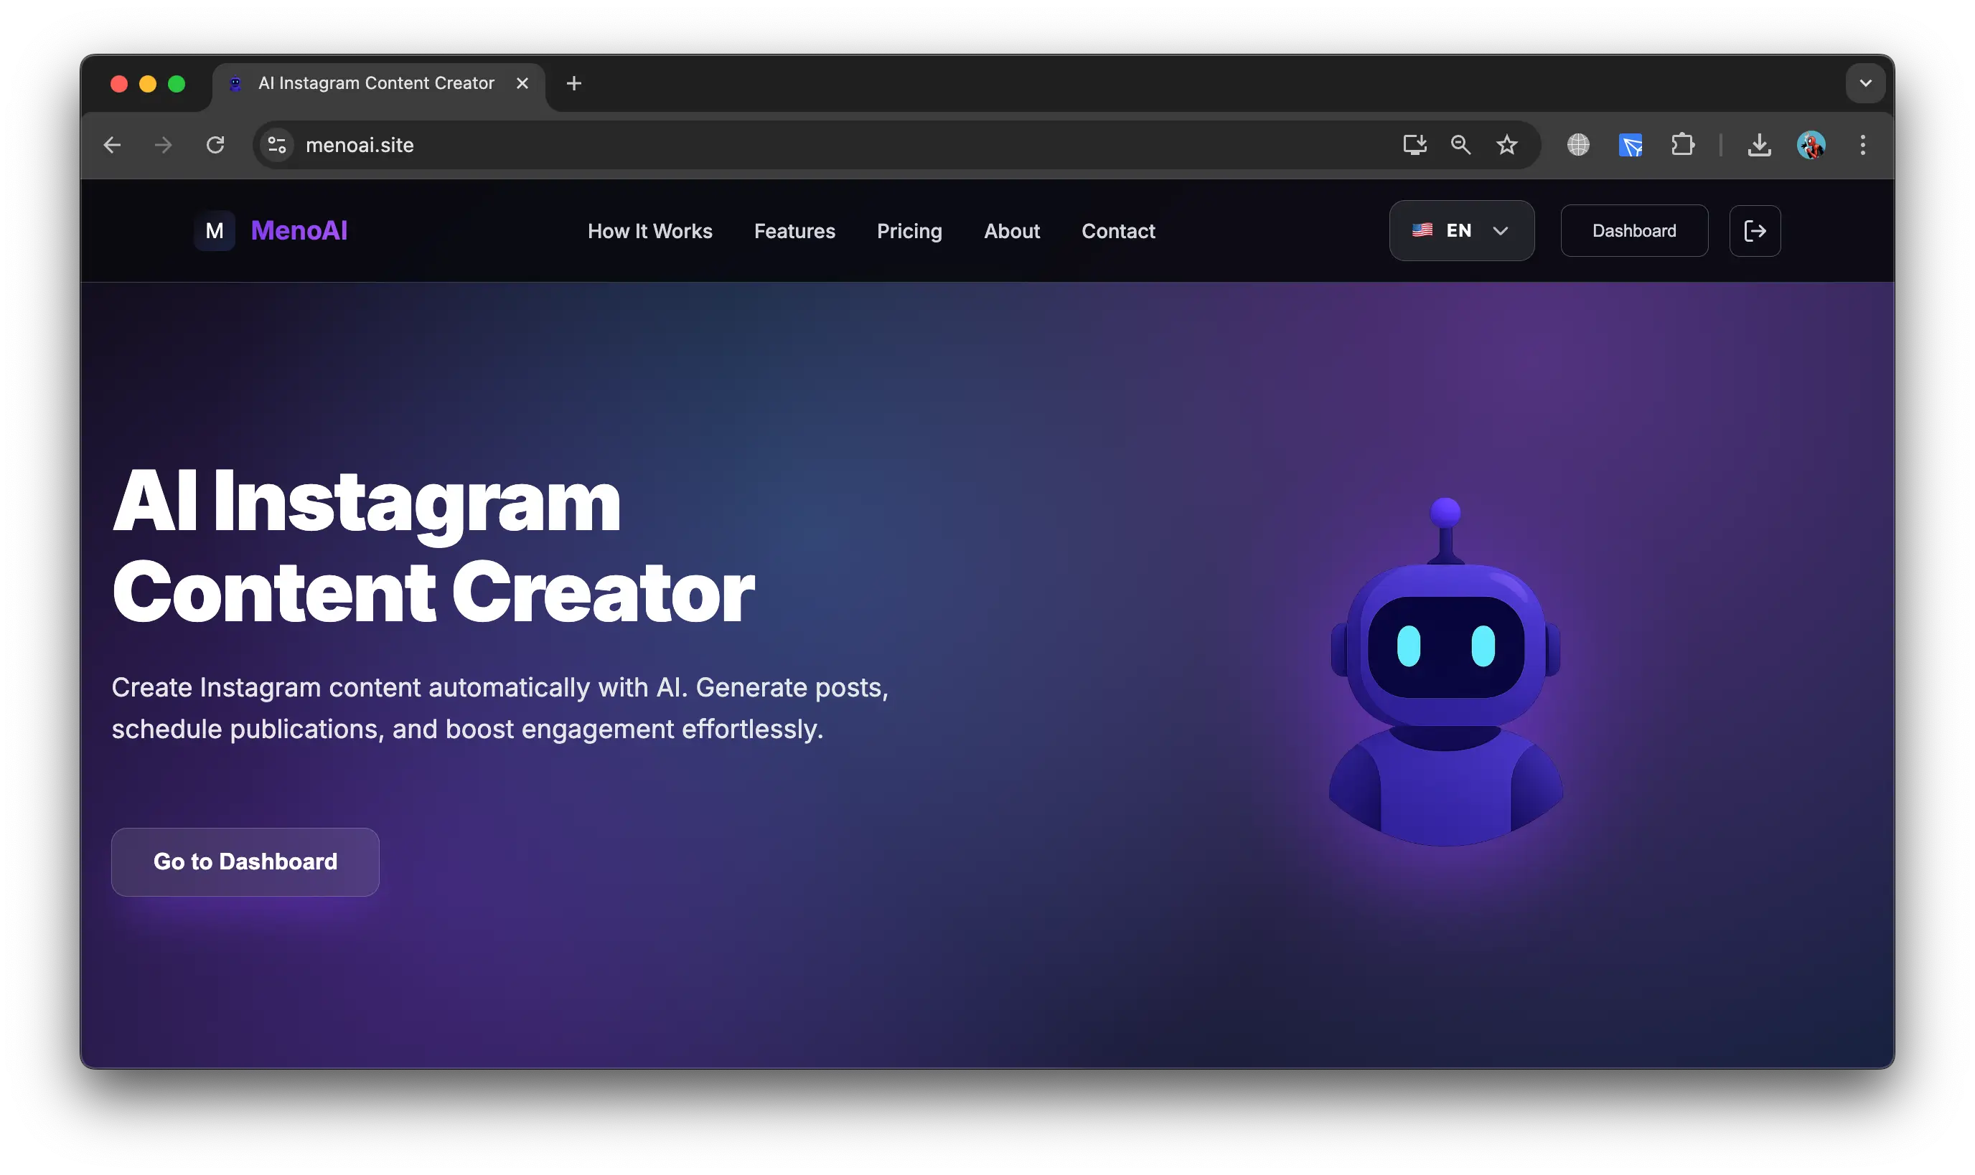Click the AI Instagram Content Creator headline
The height and width of the screenshot is (1175, 1975).
coord(433,547)
